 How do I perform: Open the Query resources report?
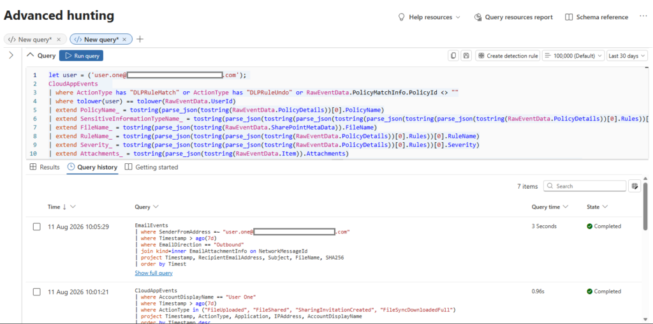[513, 17]
